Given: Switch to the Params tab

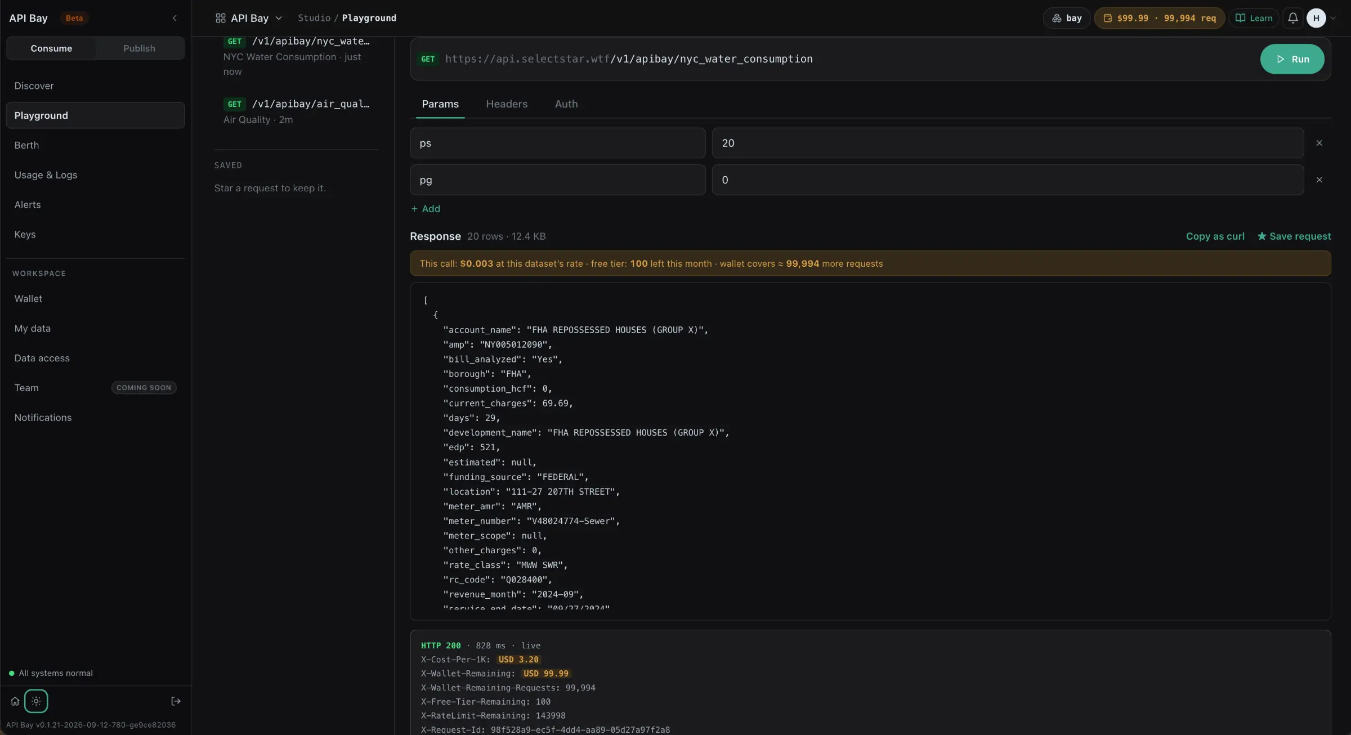Looking at the screenshot, I should [440, 104].
